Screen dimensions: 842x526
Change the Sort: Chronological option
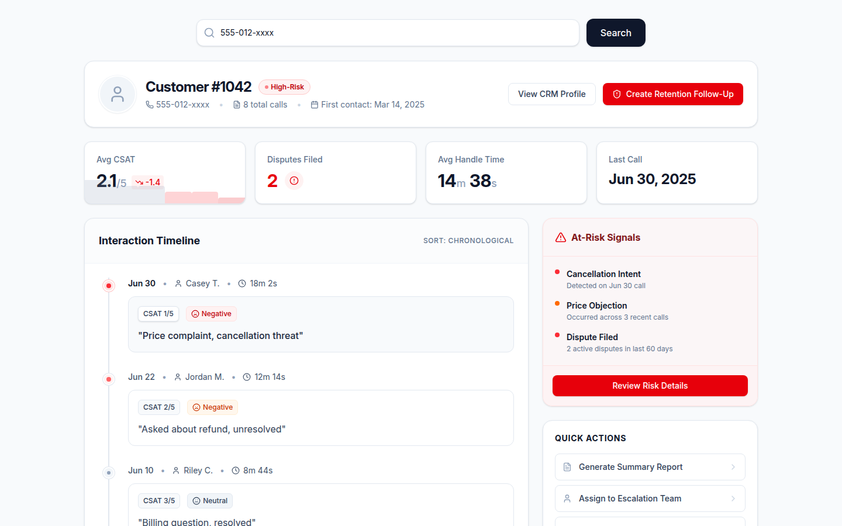[468, 241]
